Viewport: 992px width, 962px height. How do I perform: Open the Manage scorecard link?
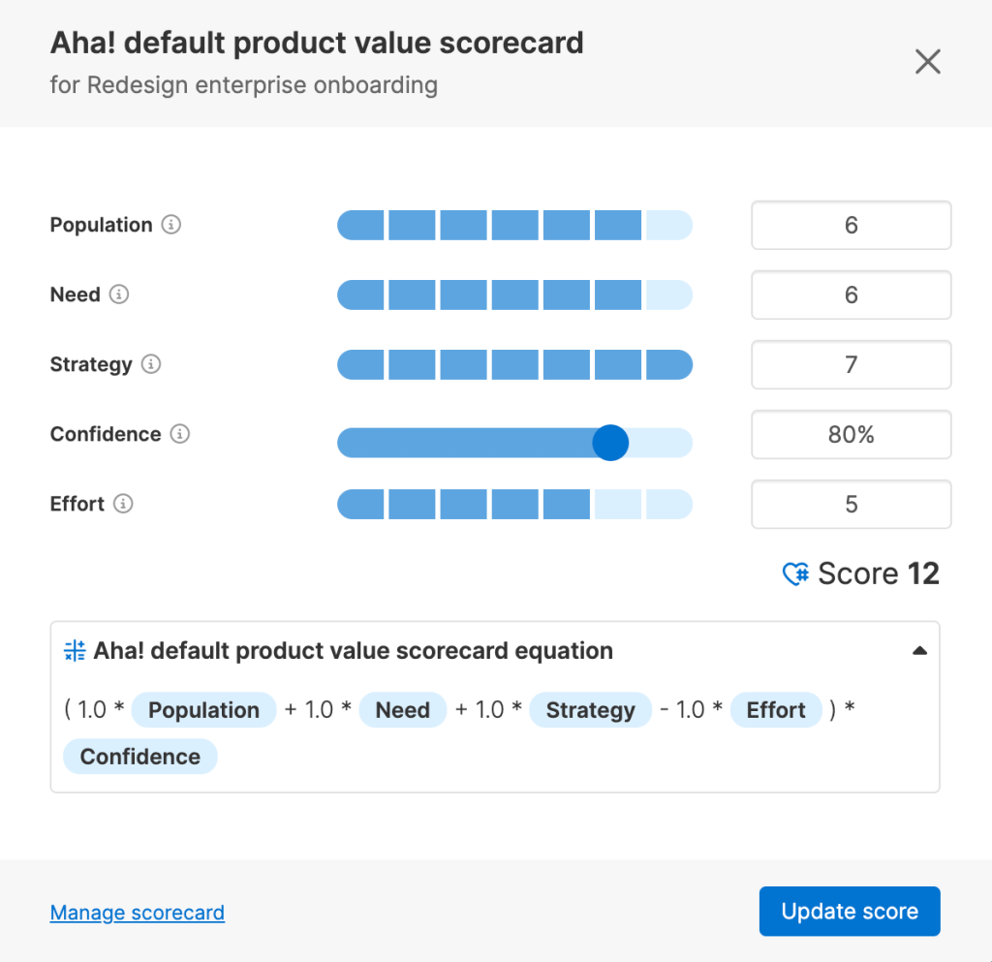coord(138,913)
